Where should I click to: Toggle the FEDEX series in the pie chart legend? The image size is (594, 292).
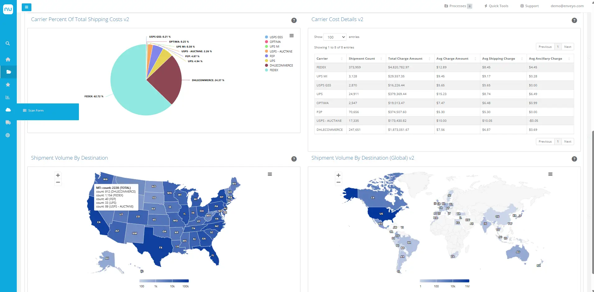click(x=274, y=70)
